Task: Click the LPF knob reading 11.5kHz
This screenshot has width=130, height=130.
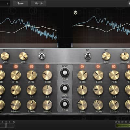Action: coord(124,56)
